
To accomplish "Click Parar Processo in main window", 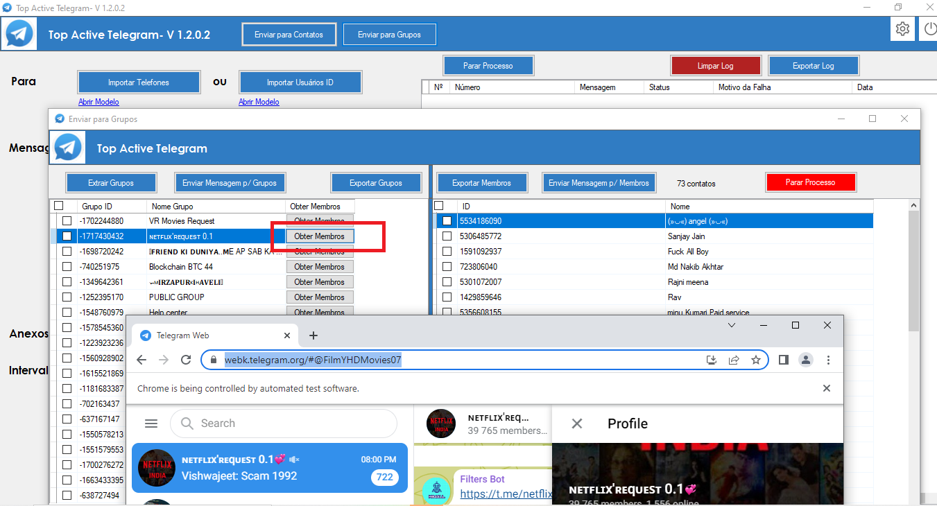I will tap(488, 66).
